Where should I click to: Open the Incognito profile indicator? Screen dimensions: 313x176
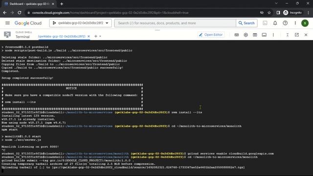pos(292,13)
